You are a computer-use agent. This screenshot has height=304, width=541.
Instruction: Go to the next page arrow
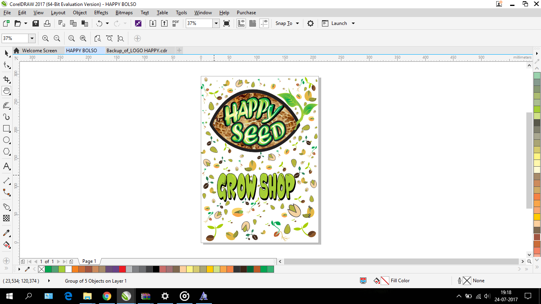click(x=59, y=261)
